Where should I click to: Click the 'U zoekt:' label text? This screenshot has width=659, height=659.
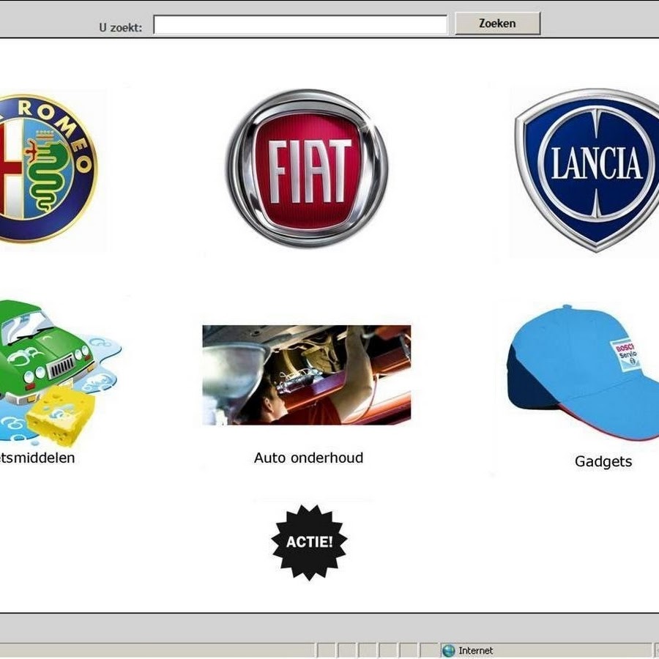click(121, 28)
